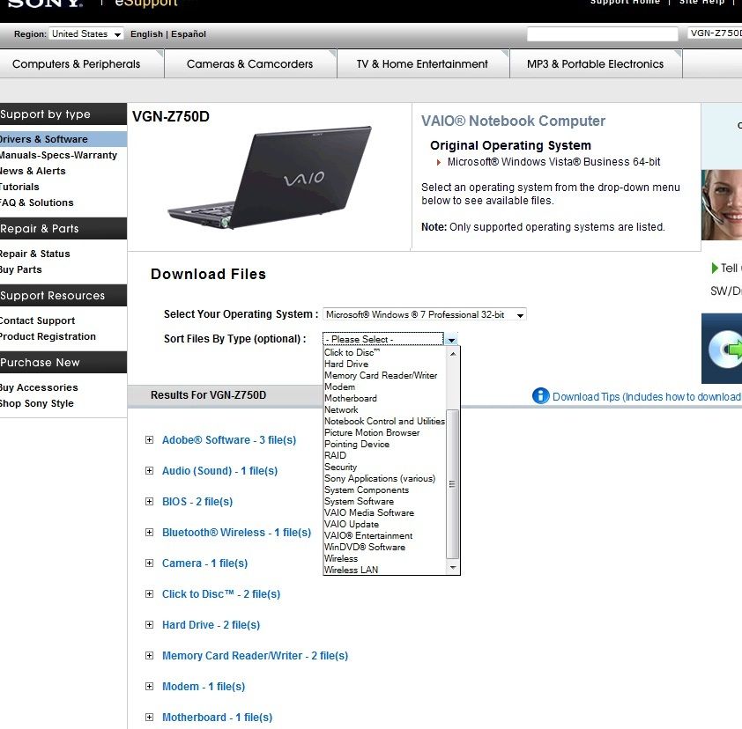Choose Sony Applications (various) option
The height and width of the screenshot is (729, 742).
click(385, 478)
